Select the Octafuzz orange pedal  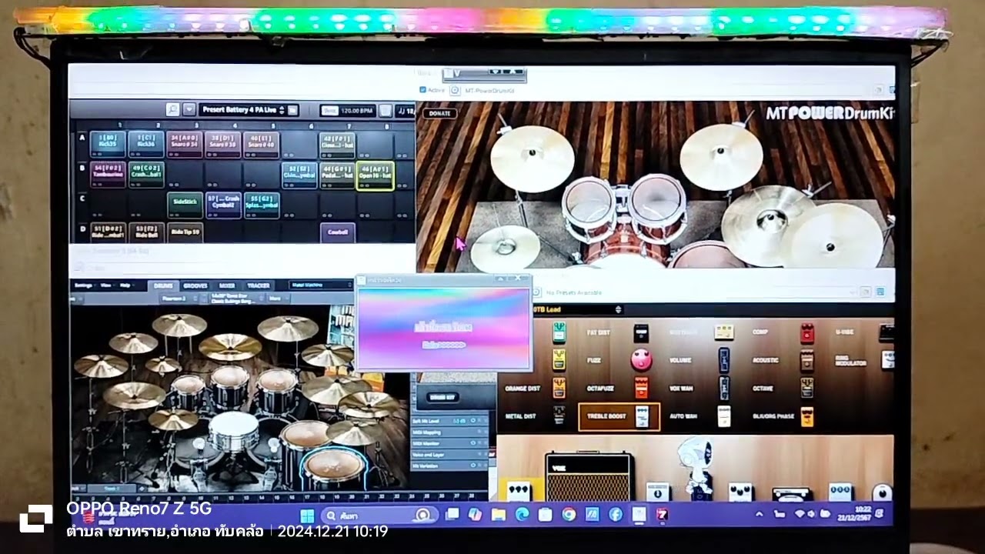tap(641, 389)
